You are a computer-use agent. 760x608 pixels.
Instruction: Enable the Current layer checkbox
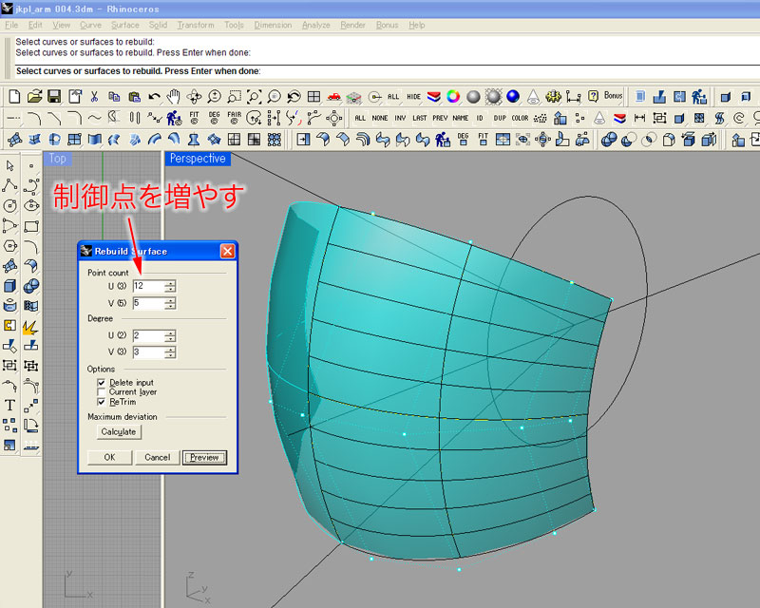click(102, 391)
